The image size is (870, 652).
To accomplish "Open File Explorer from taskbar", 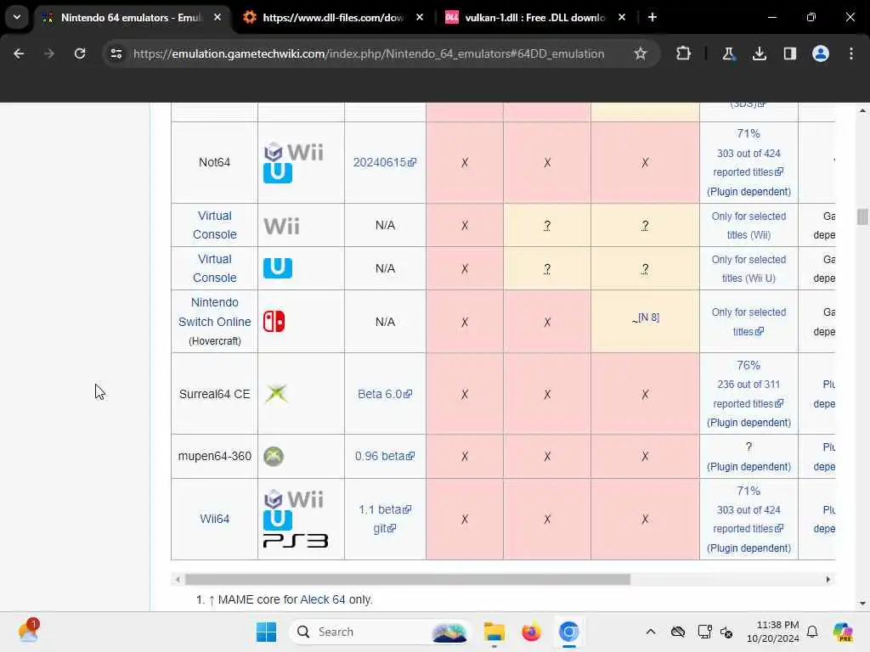I will tap(494, 632).
